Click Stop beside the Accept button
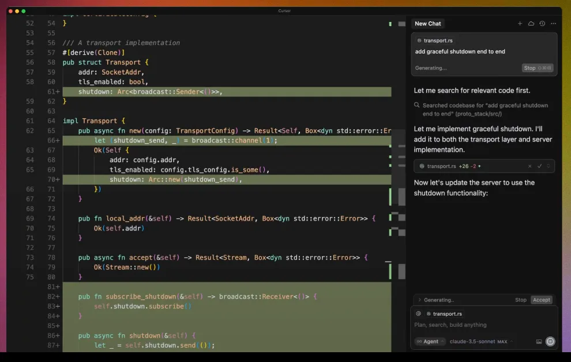Viewport: 571px width, 362px height. [x=520, y=300]
